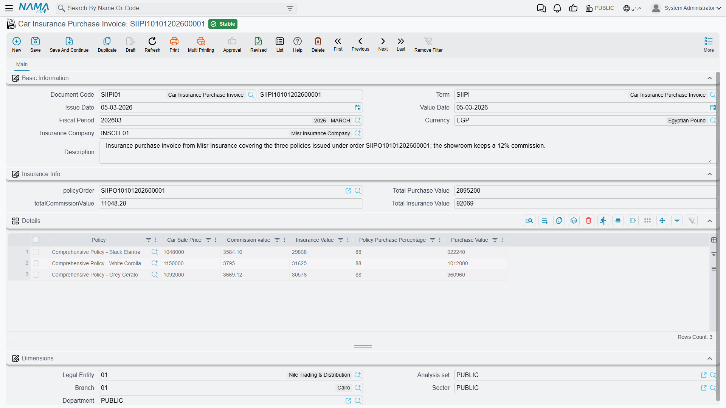Collapse the Basic Information section
The height and width of the screenshot is (408, 726).
coord(710,78)
